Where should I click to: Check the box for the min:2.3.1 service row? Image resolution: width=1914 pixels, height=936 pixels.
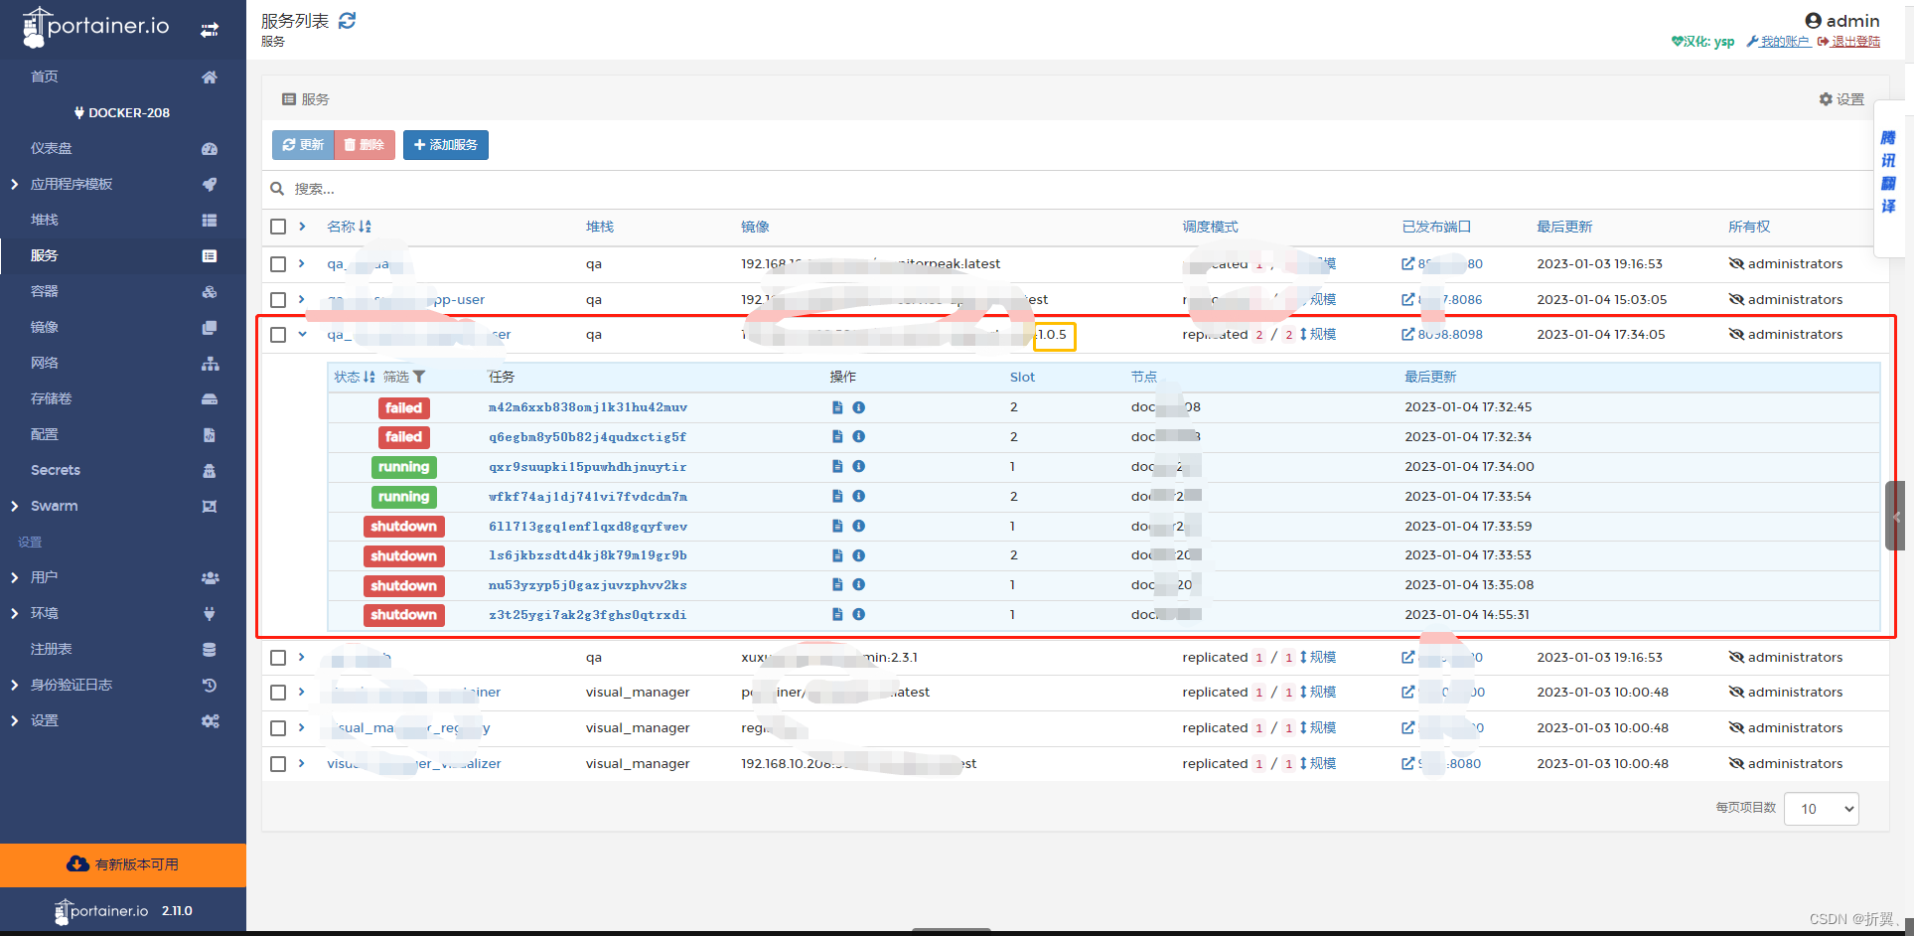coord(278,658)
